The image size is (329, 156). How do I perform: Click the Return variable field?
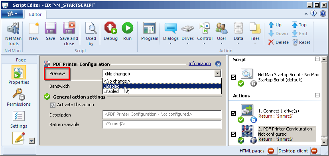tap(162, 124)
